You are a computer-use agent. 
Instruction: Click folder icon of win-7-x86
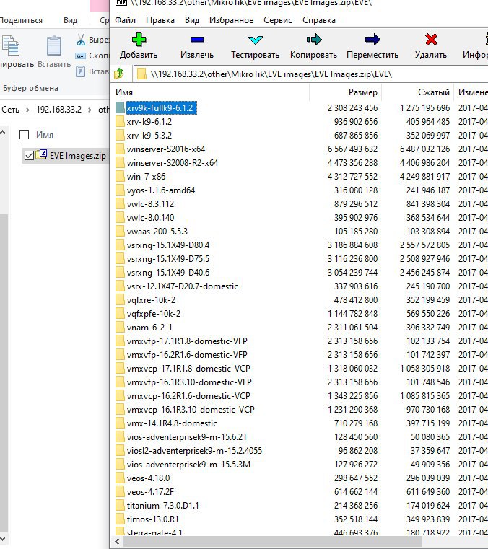pyautogui.click(x=120, y=177)
